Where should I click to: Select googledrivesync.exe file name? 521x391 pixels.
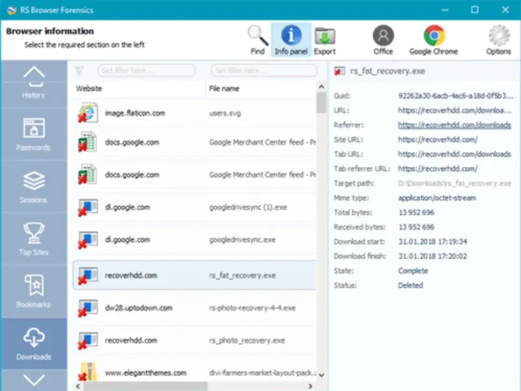pyautogui.click(x=242, y=240)
